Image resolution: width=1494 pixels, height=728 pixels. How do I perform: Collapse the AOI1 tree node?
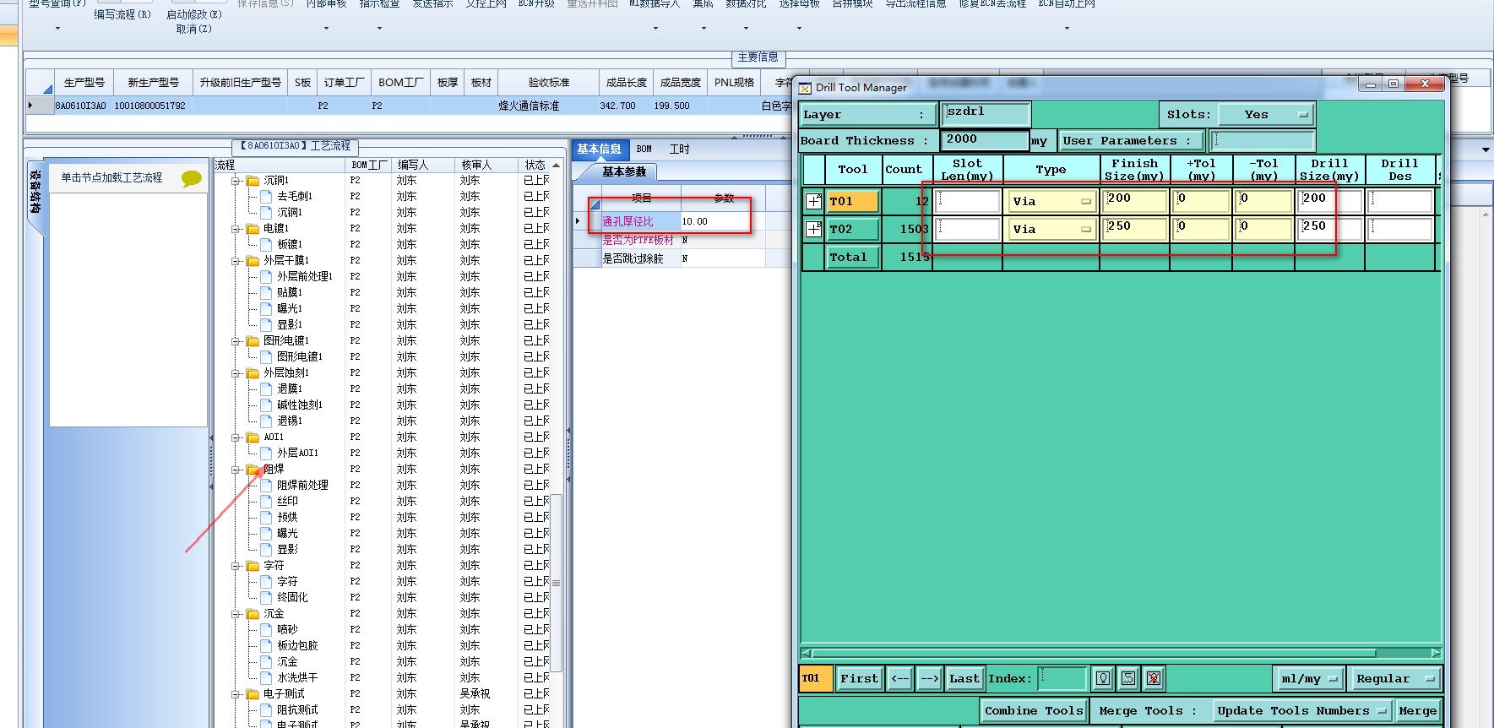click(236, 437)
